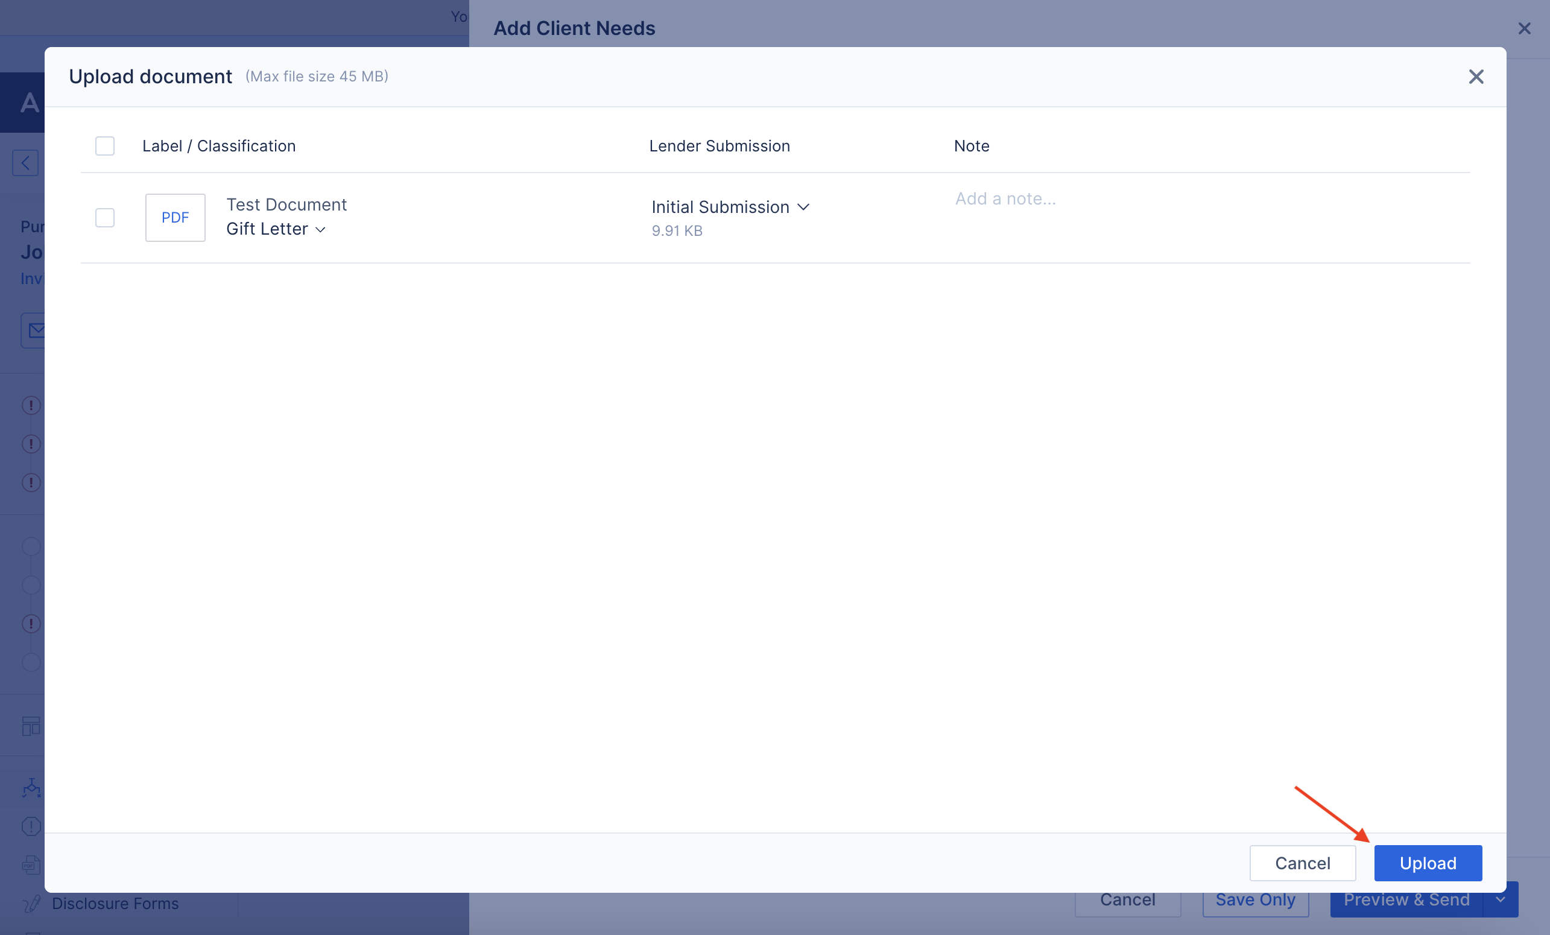Click the workflow nodes icon in sidebar

coord(31,788)
